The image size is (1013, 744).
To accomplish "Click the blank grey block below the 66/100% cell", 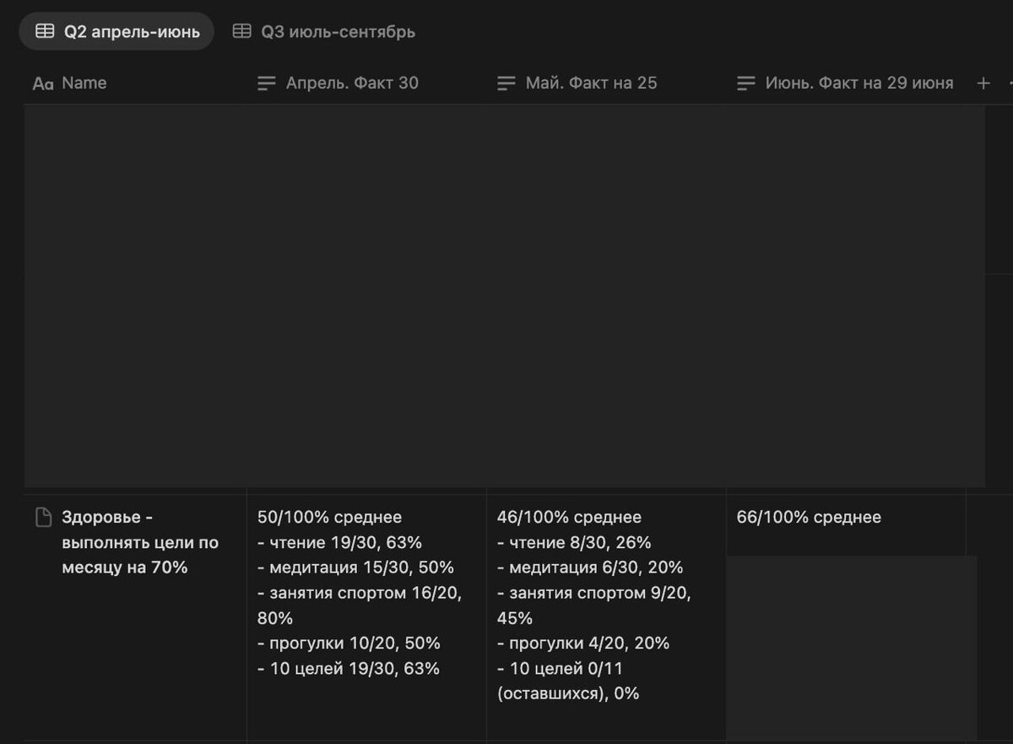I will pyautogui.click(x=852, y=648).
